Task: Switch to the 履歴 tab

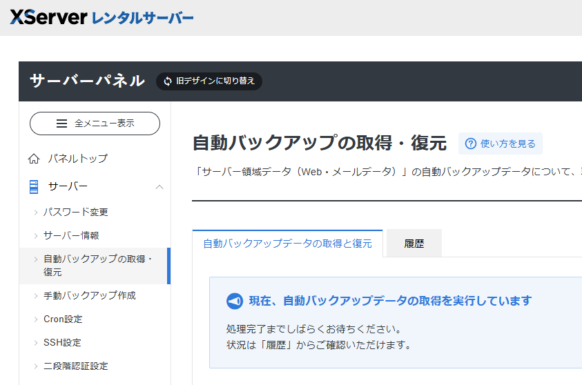Action: (414, 244)
